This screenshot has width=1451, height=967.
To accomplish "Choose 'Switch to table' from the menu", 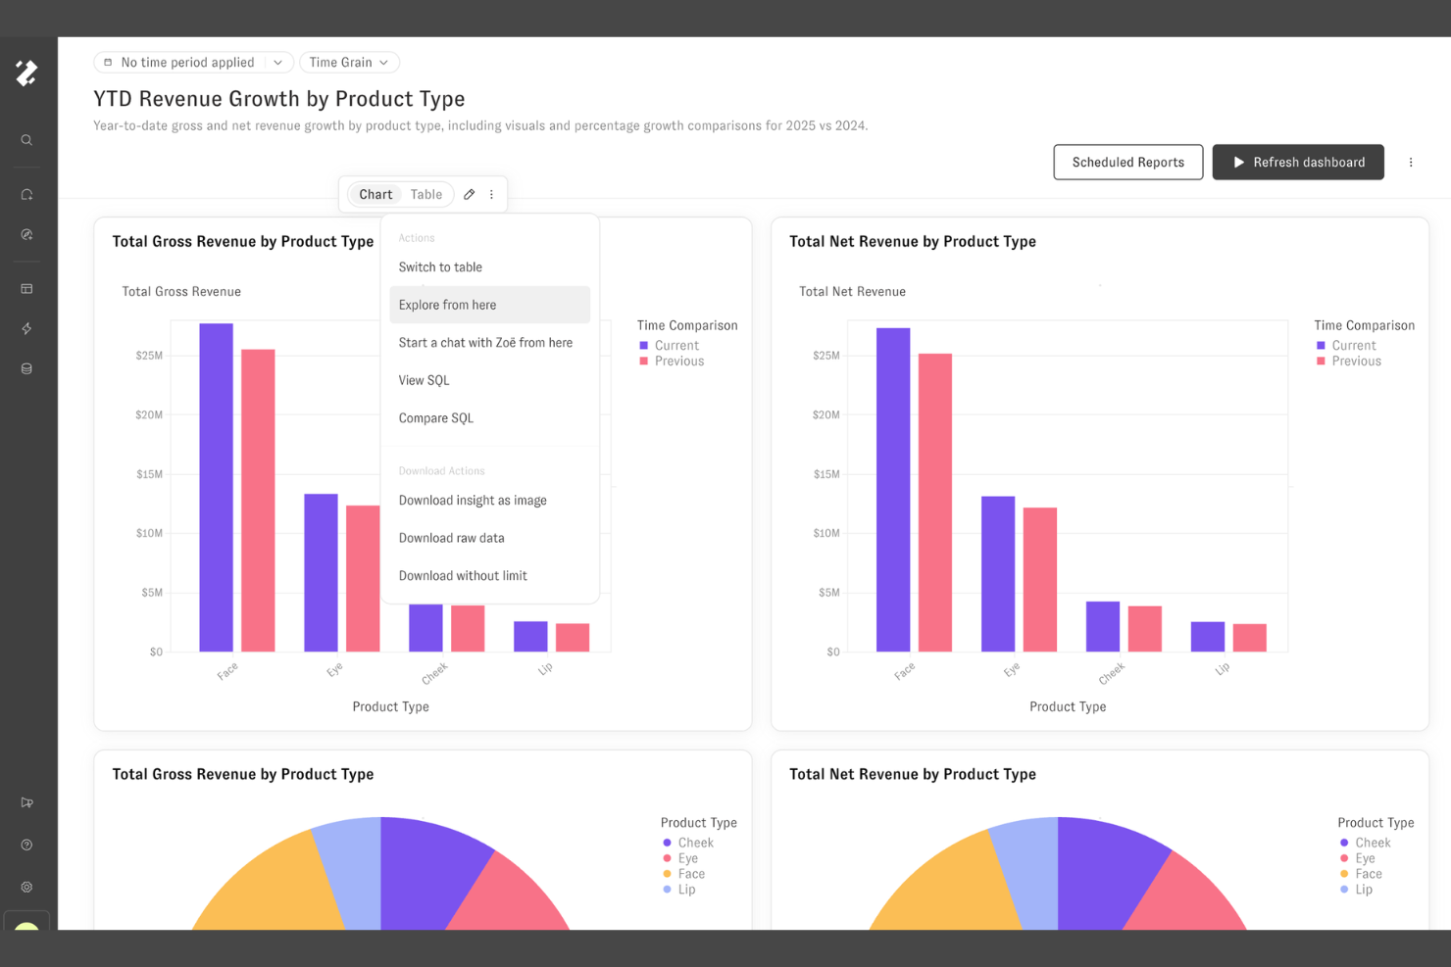I will point(489,267).
